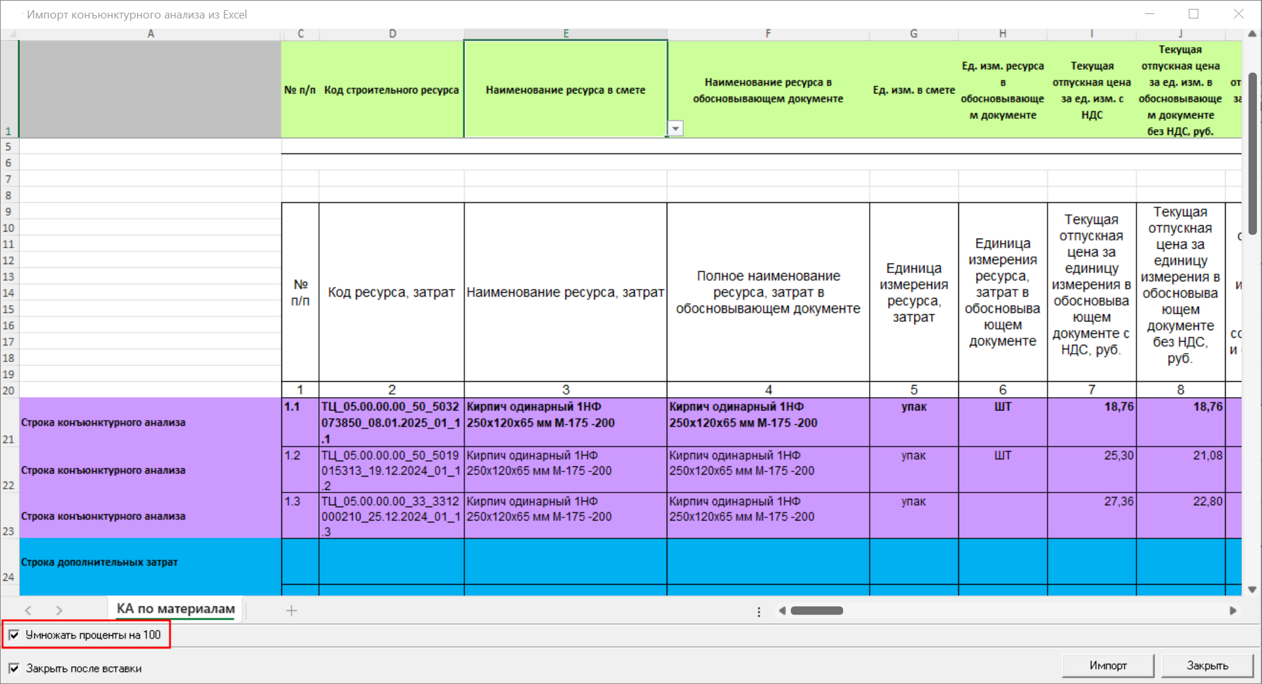Toggle 'Умножать проценты на 100' checkbox

14,635
